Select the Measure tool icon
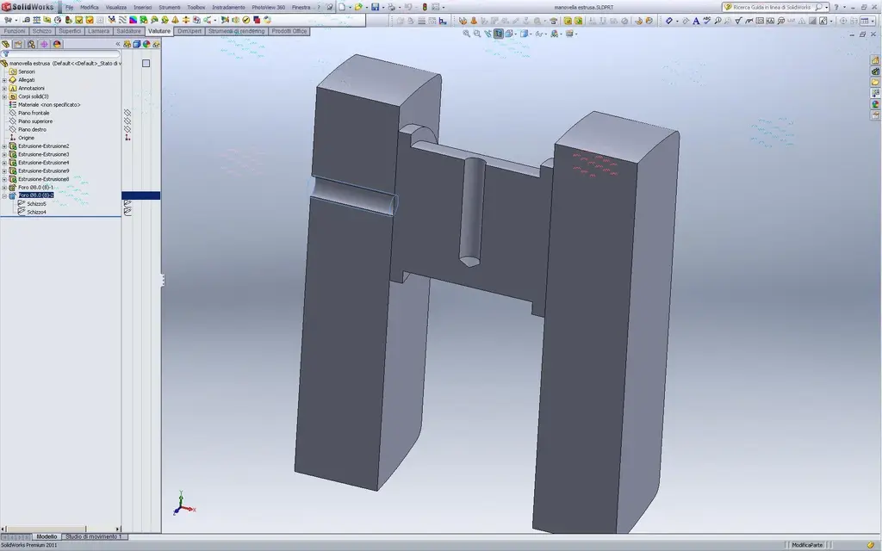882x551 pixels. pyautogui.click(x=26, y=20)
